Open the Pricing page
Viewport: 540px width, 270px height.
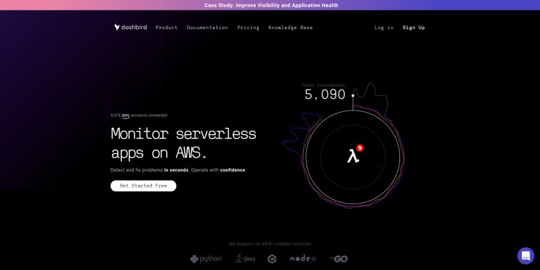(x=248, y=27)
